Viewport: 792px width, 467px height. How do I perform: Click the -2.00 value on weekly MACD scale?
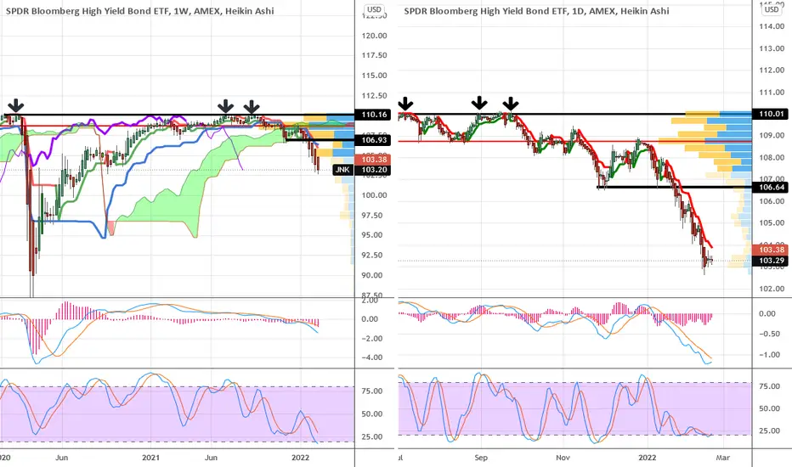coord(371,338)
